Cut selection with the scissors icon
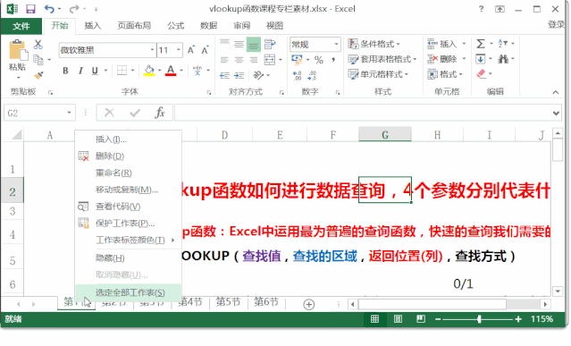 [x=38, y=44]
